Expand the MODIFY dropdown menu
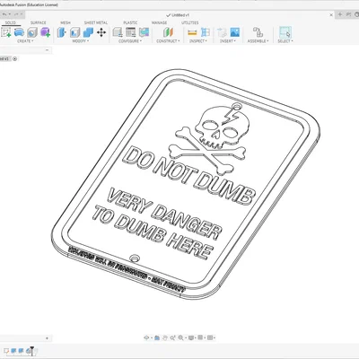This screenshot has width=359, height=359. pyautogui.click(x=81, y=41)
